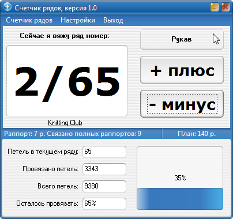Viewport: 233px width, 219px height.
Task: Click the Петель в текущем ряду field
Action: (x=104, y=152)
